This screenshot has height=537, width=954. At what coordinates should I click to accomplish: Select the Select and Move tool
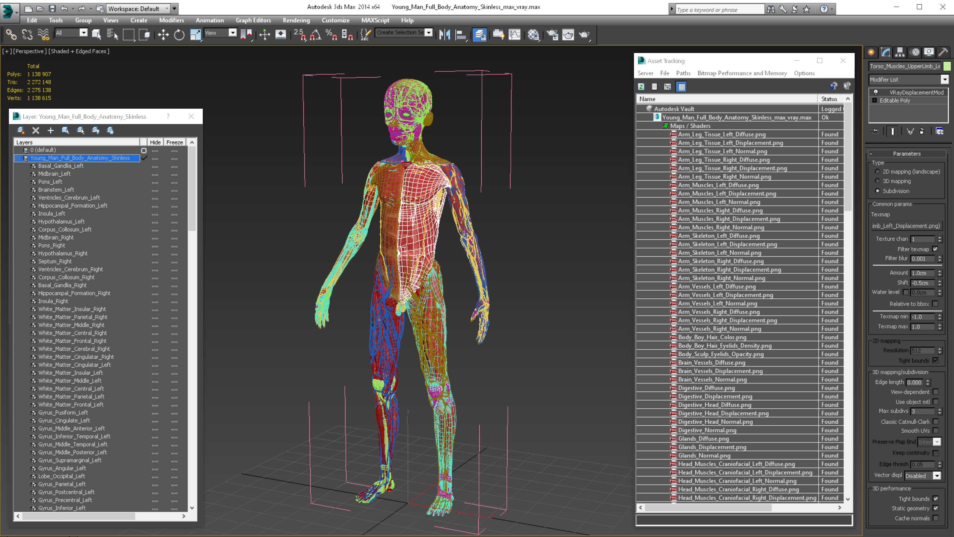tap(163, 34)
